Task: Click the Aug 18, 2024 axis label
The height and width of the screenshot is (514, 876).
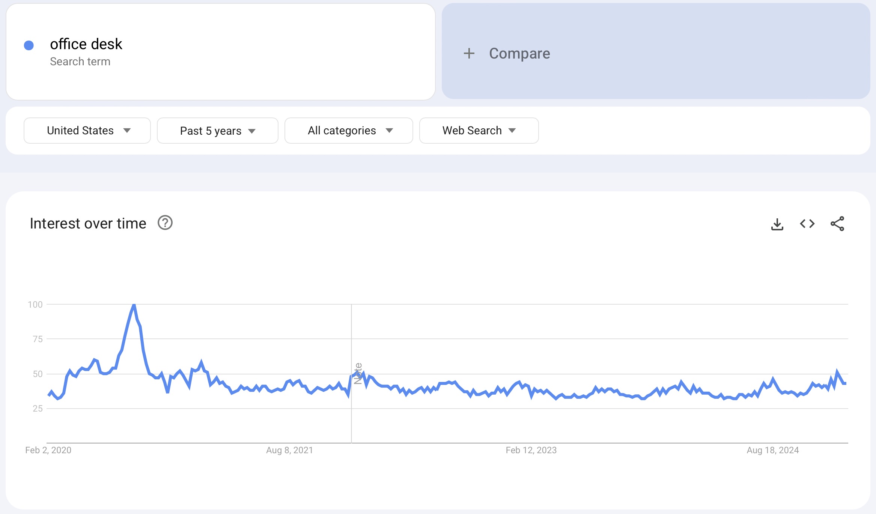Action: pyautogui.click(x=773, y=450)
